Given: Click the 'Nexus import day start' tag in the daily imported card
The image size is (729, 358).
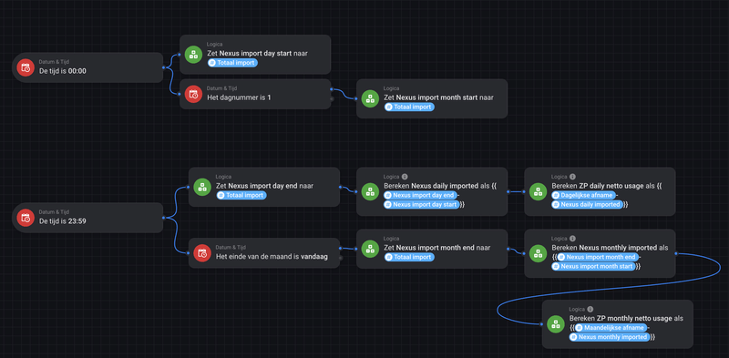Looking at the screenshot, I should point(422,205).
